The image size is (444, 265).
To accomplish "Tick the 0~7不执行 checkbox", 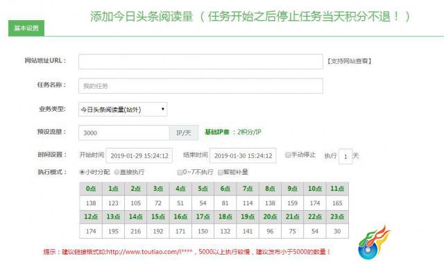I will coord(180,172).
